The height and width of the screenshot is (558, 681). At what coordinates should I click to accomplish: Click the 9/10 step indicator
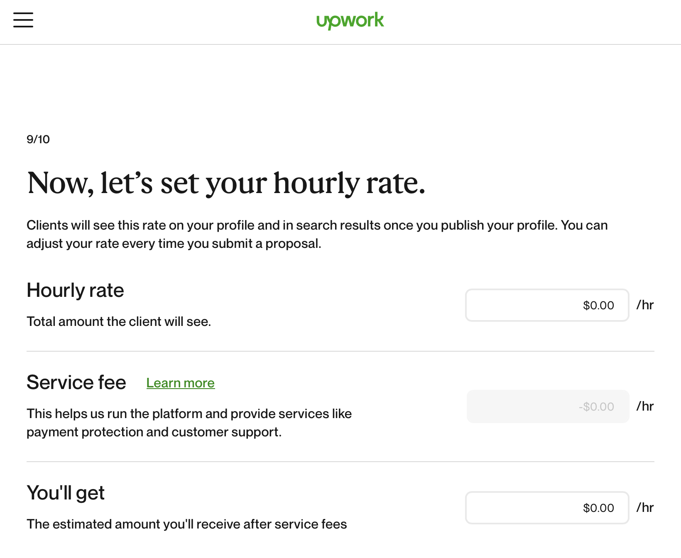pyautogui.click(x=37, y=139)
